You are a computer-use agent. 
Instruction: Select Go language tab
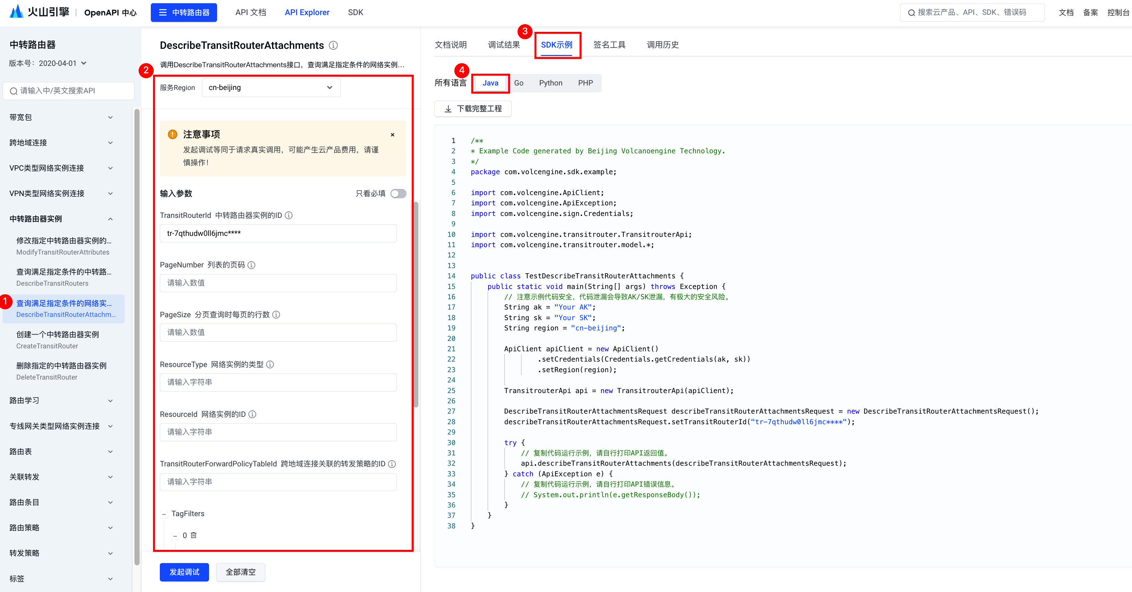pos(518,83)
